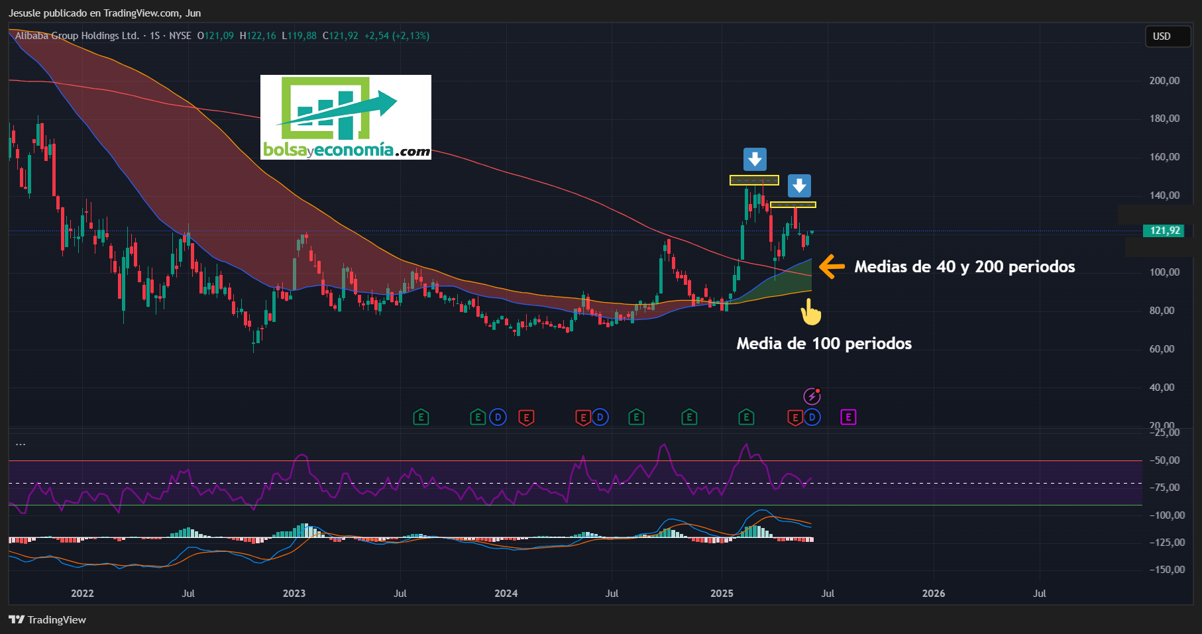Click the 100,00 price axis label
Image resolution: width=1202 pixels, height=634 pixels.
1164,272
